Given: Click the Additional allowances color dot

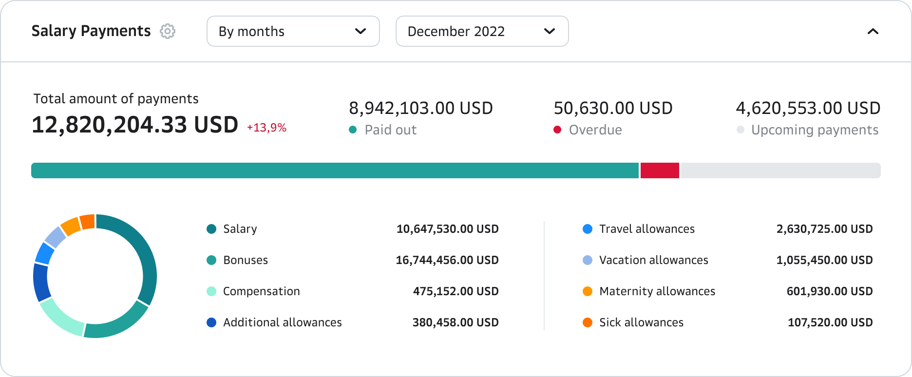Looking at the screenshot, I should (x=211, y=322).
